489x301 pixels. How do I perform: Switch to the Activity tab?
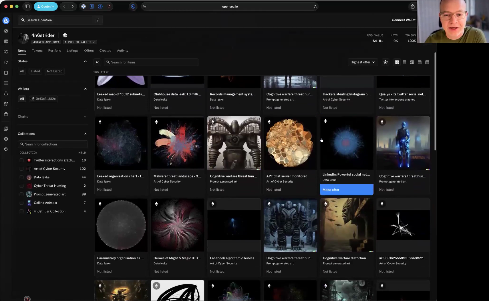point(122,51)
